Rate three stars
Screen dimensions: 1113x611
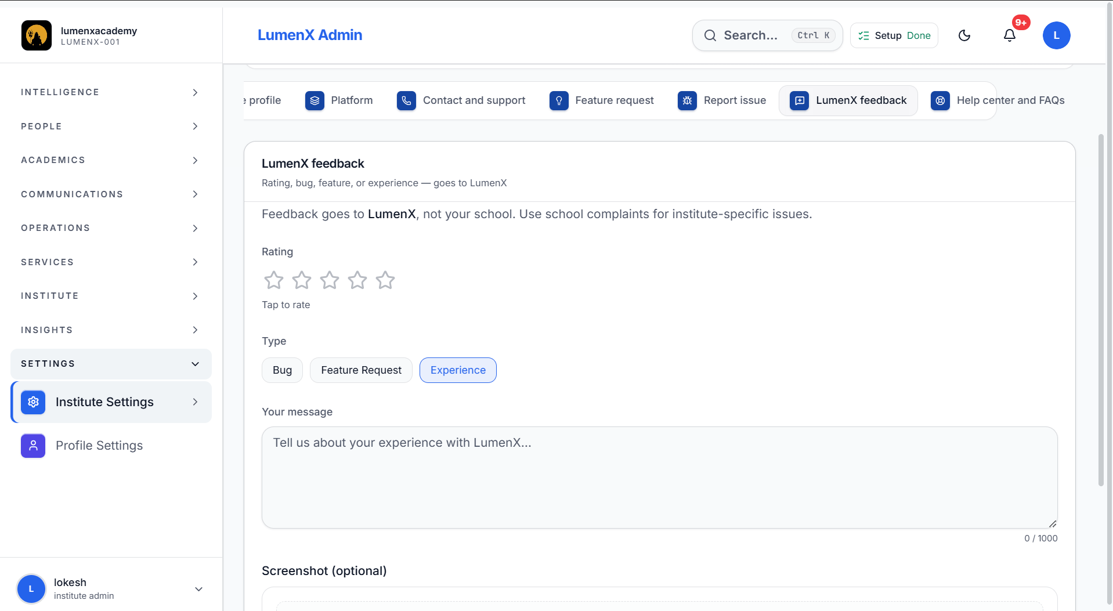tap(330, 280)
